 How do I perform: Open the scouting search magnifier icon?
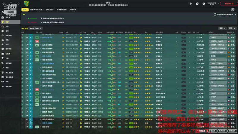click(3, 63)
